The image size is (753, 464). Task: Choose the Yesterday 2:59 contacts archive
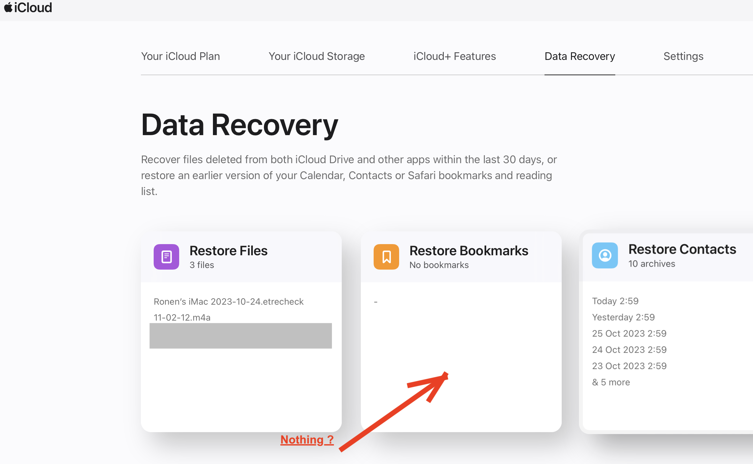[623, 317]
